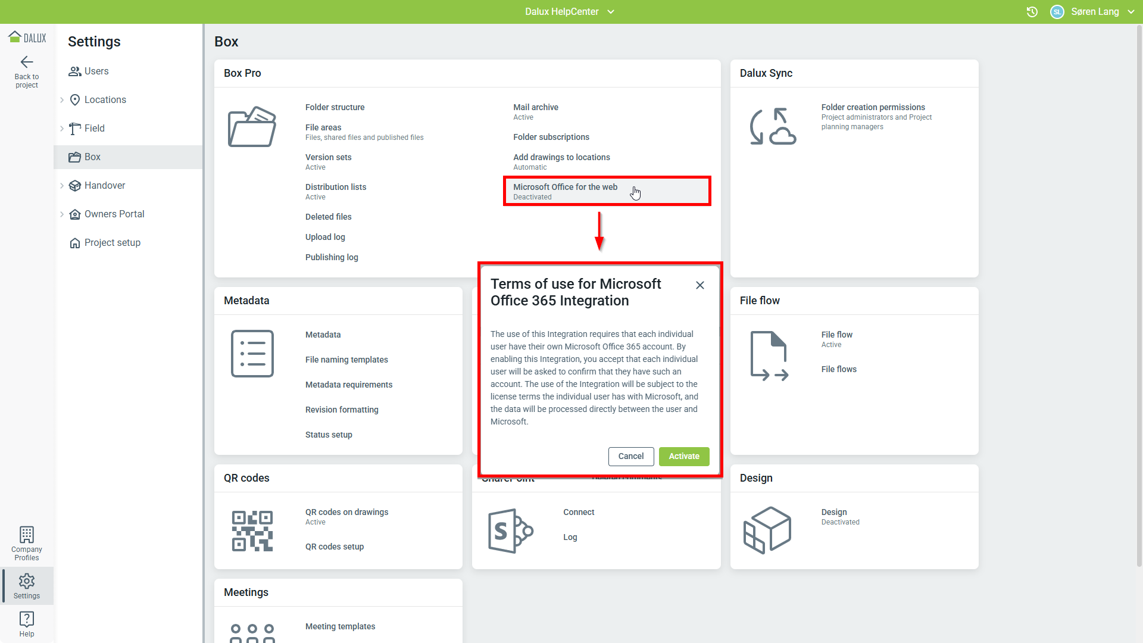Expand the Locations tree item

click(62, 100)
